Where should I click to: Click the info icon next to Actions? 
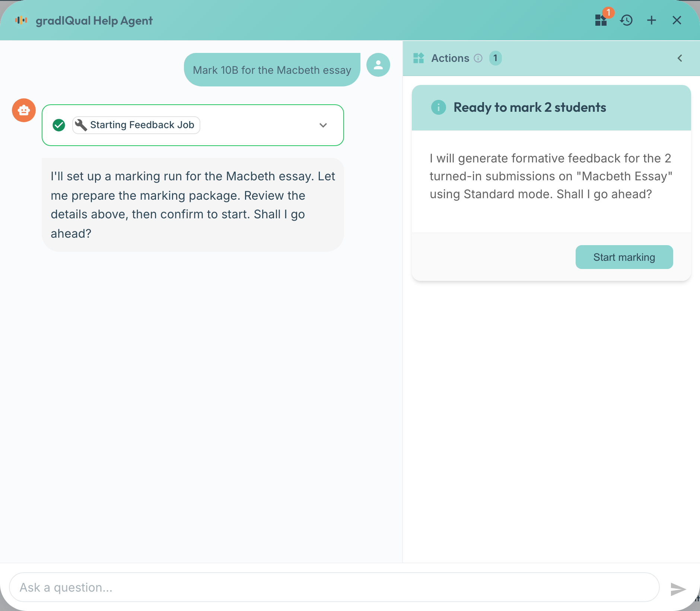pyautogui.click(x=478, y=58)
